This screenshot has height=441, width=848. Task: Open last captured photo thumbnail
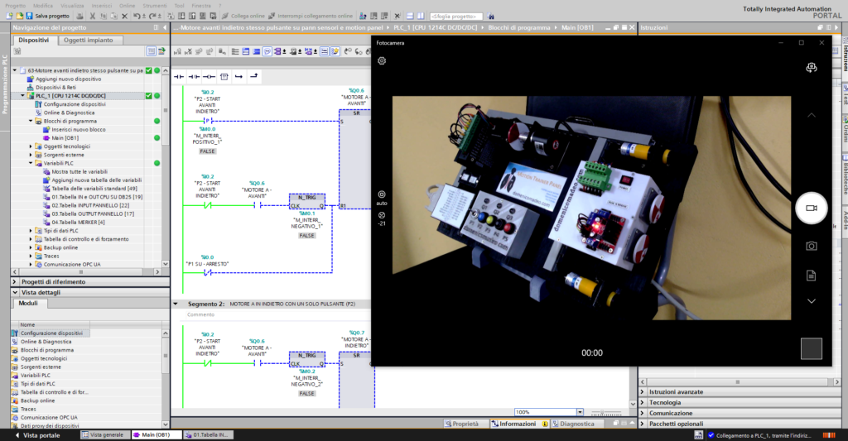point(811,349)
